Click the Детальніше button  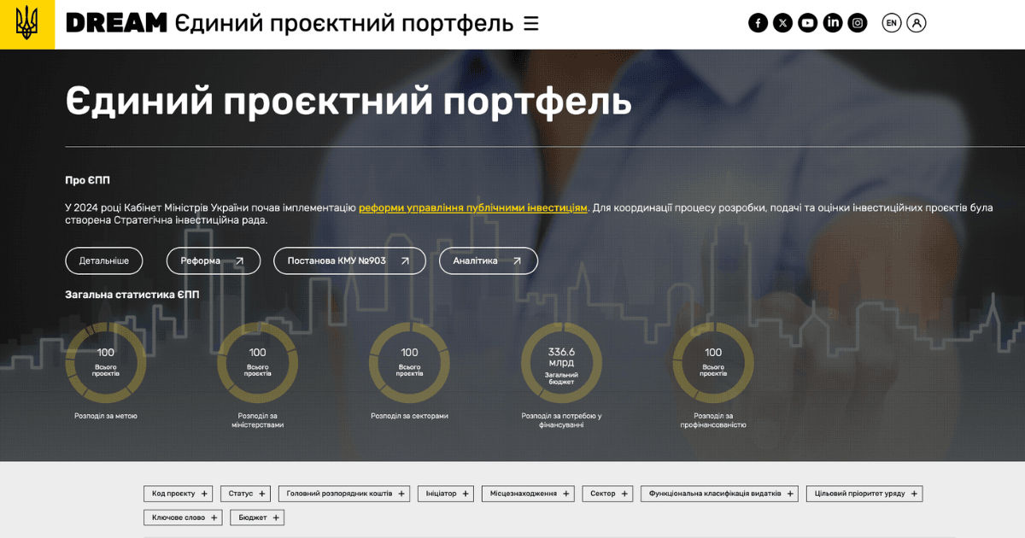coord(104,260)
